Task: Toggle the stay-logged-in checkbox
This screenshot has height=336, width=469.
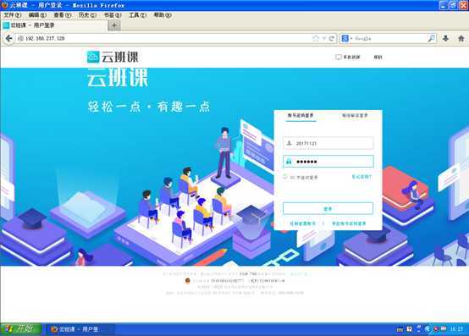Action: pos(285,177)
